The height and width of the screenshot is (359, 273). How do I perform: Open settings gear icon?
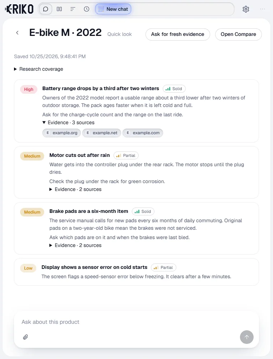click(x=246, y=9)
